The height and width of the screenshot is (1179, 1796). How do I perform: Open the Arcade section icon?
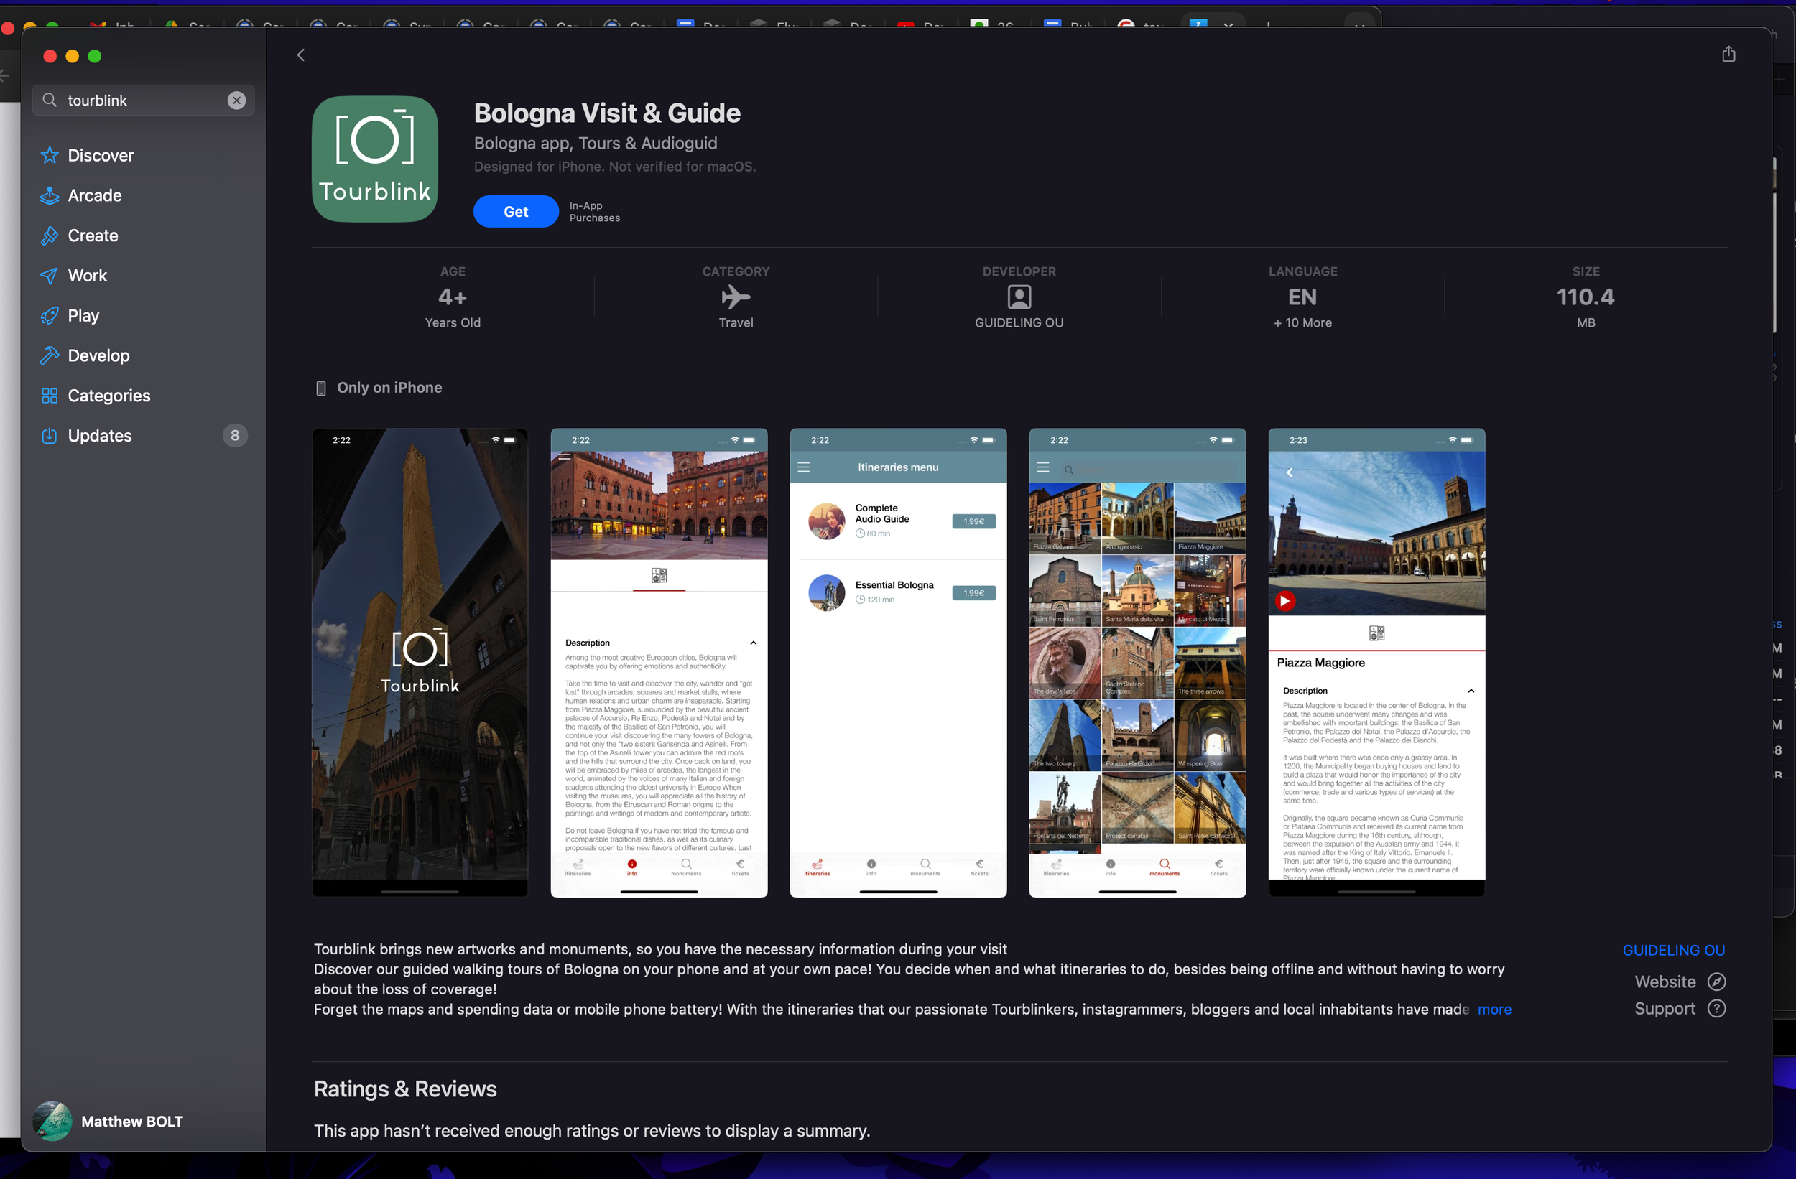click(x=50, y=195)
